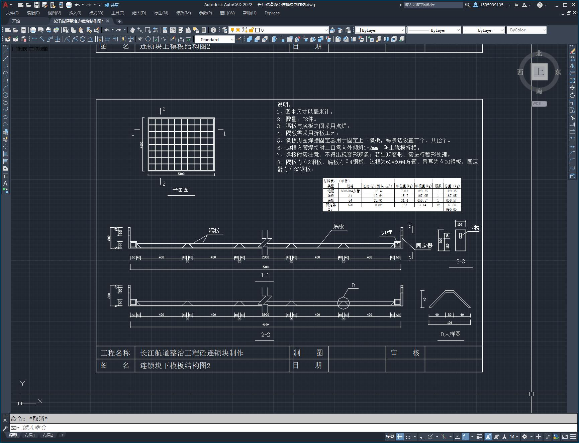
Task: Close the 长江航道整治连锁块制作图 drawing tab
Action: 108,21
